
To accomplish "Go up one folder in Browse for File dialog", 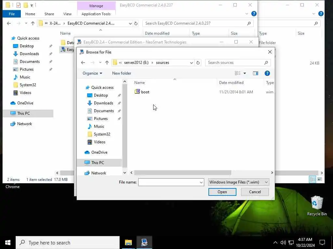I will click(107, 63).
